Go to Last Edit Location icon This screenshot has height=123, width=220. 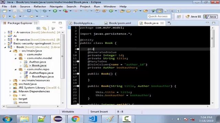coord(25,16)
